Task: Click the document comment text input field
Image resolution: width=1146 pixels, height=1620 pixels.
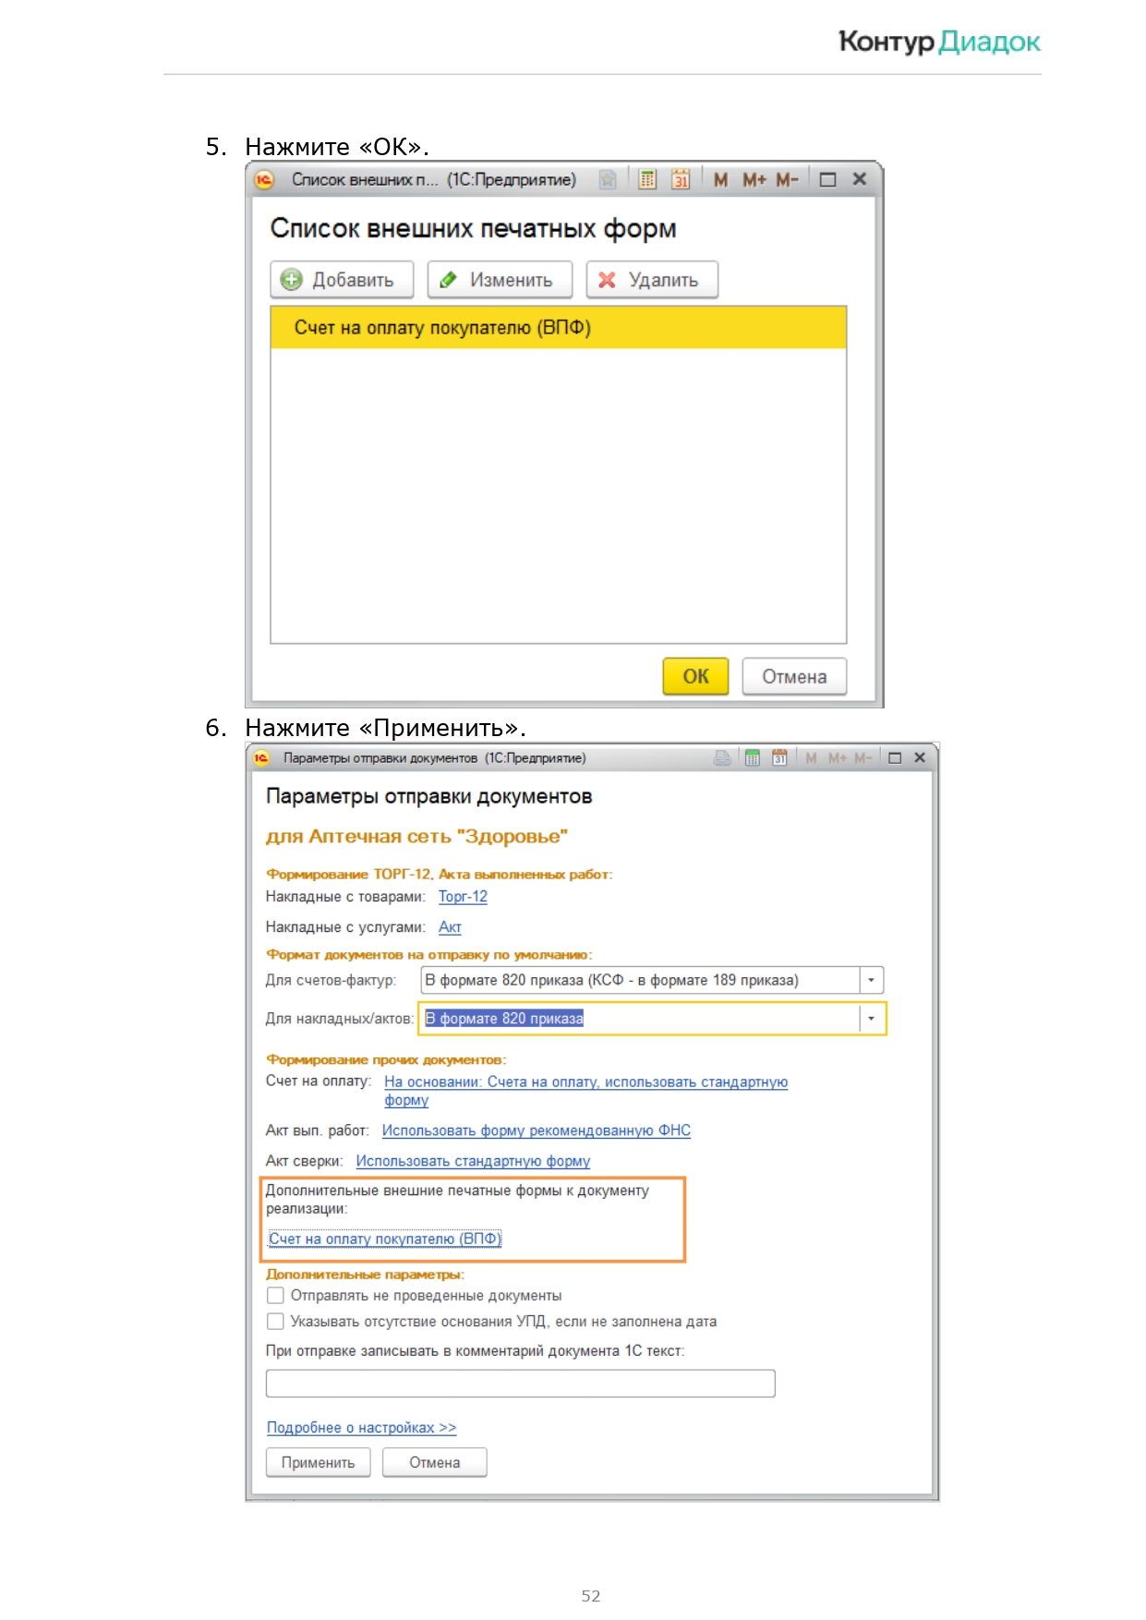Action: click(x=520, y=1384)
